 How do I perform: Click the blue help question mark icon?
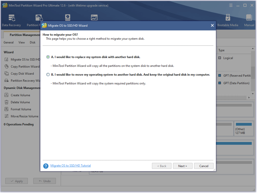coord(46,166)
